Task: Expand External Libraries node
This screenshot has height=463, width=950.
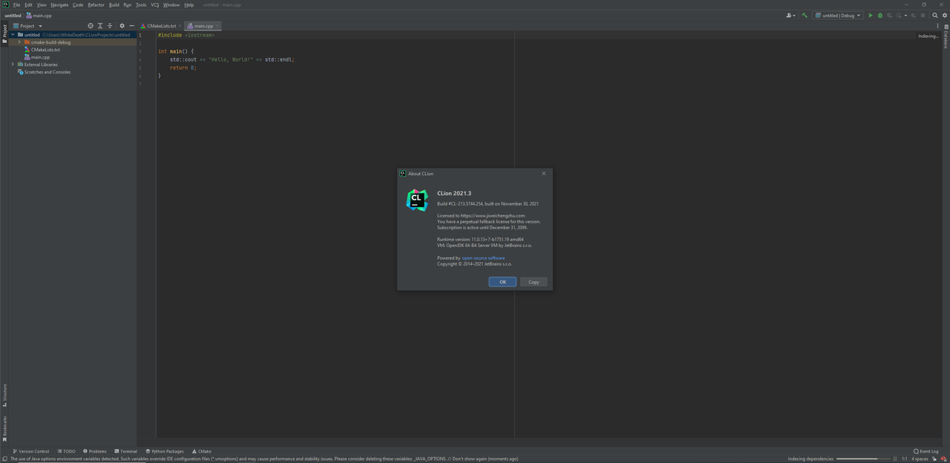Action: 13,65
